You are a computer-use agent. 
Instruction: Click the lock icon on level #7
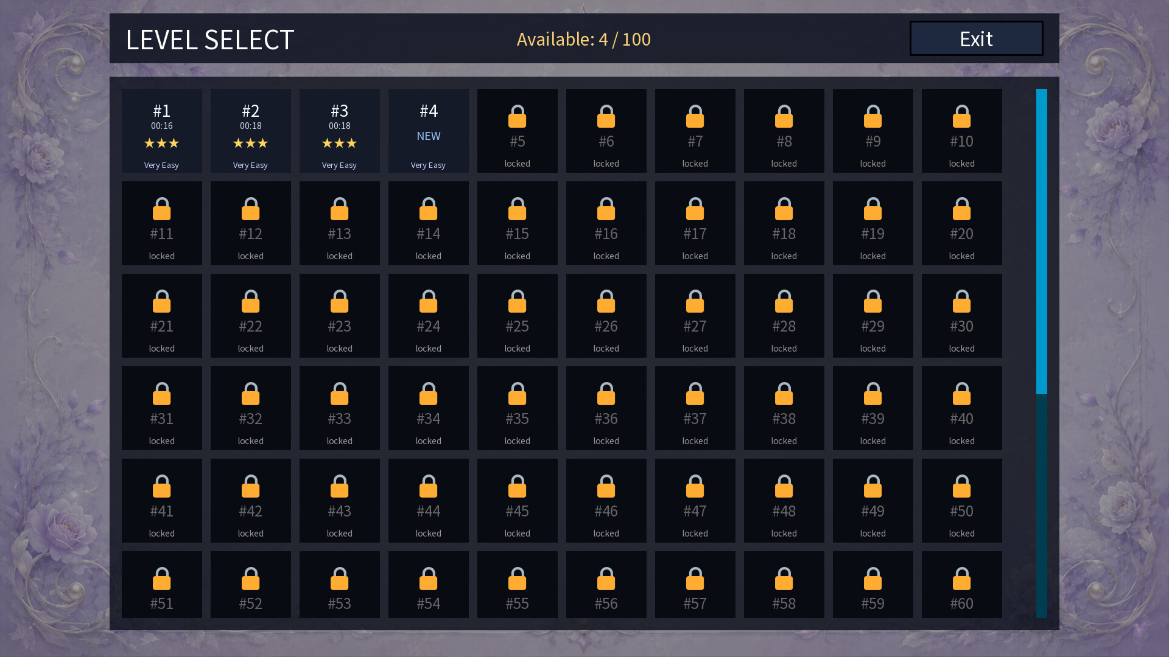click(x=695, y=116)
